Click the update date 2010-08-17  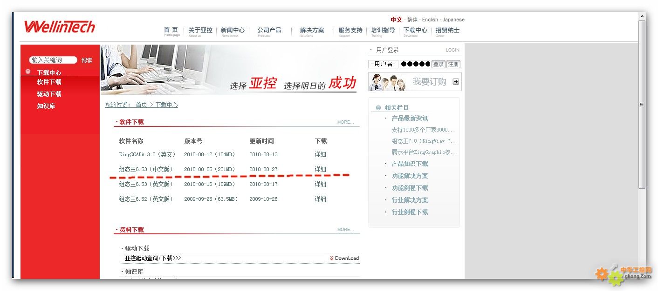[x=263, y=184]
